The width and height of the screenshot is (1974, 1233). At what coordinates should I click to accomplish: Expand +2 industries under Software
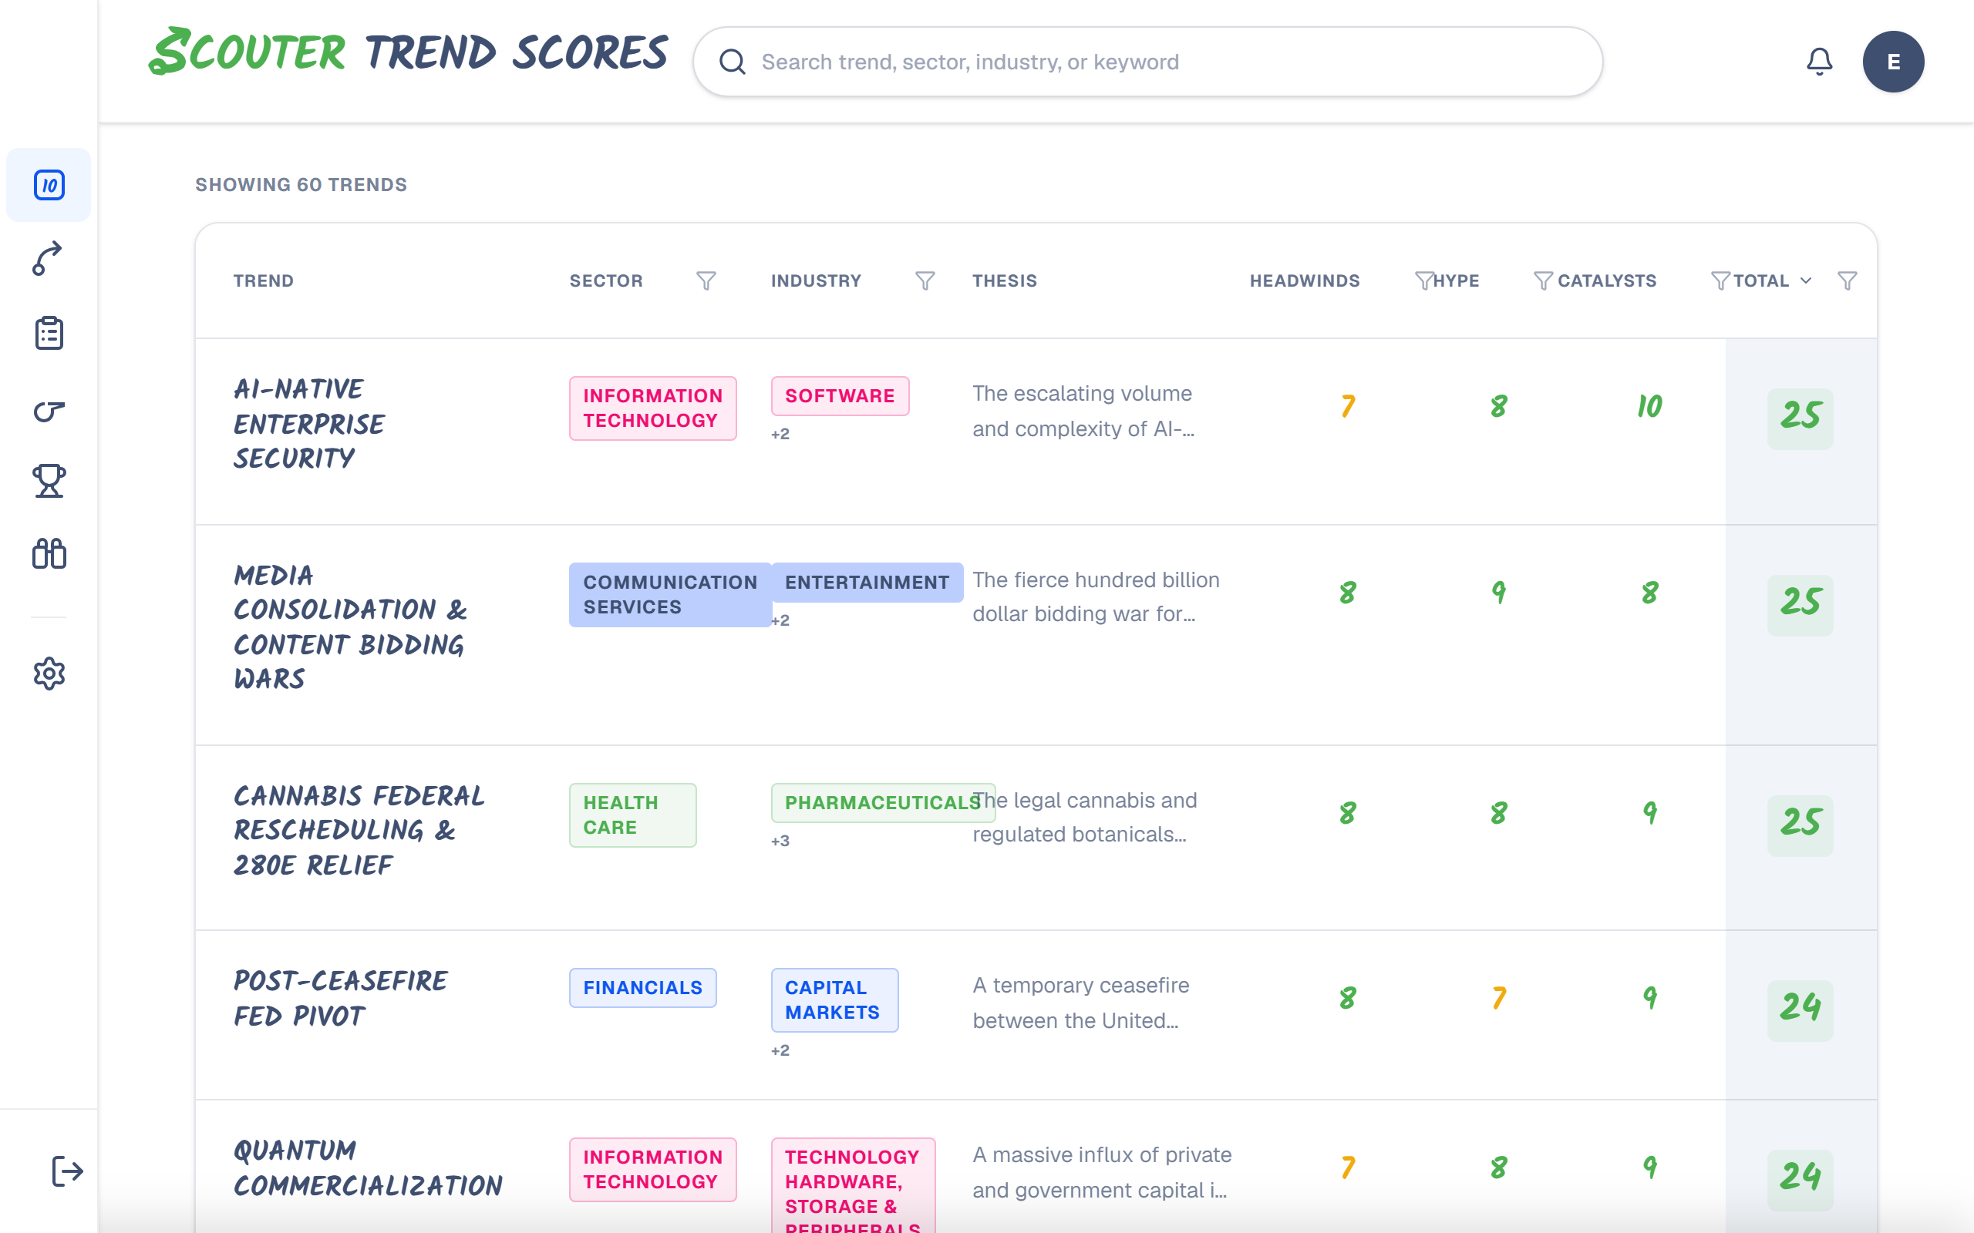[780, 434]
